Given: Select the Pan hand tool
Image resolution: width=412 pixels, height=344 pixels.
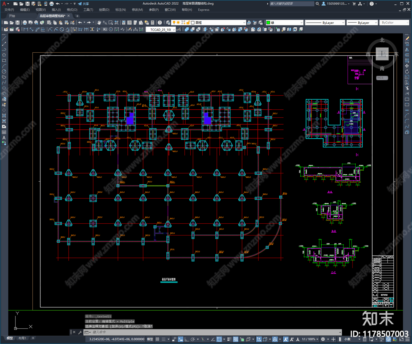Looking at the screenshot, I should coord(99,23).
